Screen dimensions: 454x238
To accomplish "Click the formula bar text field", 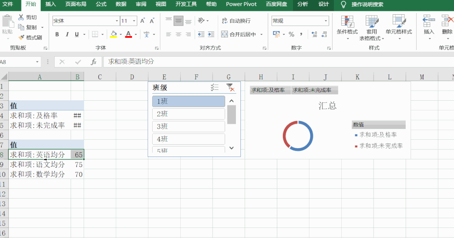I will click(278, 62).
